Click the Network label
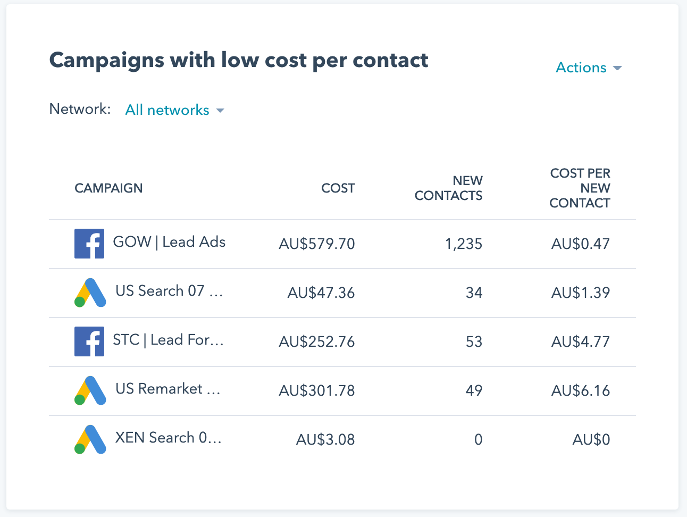 pyautogui.click(x=80, y=109)
